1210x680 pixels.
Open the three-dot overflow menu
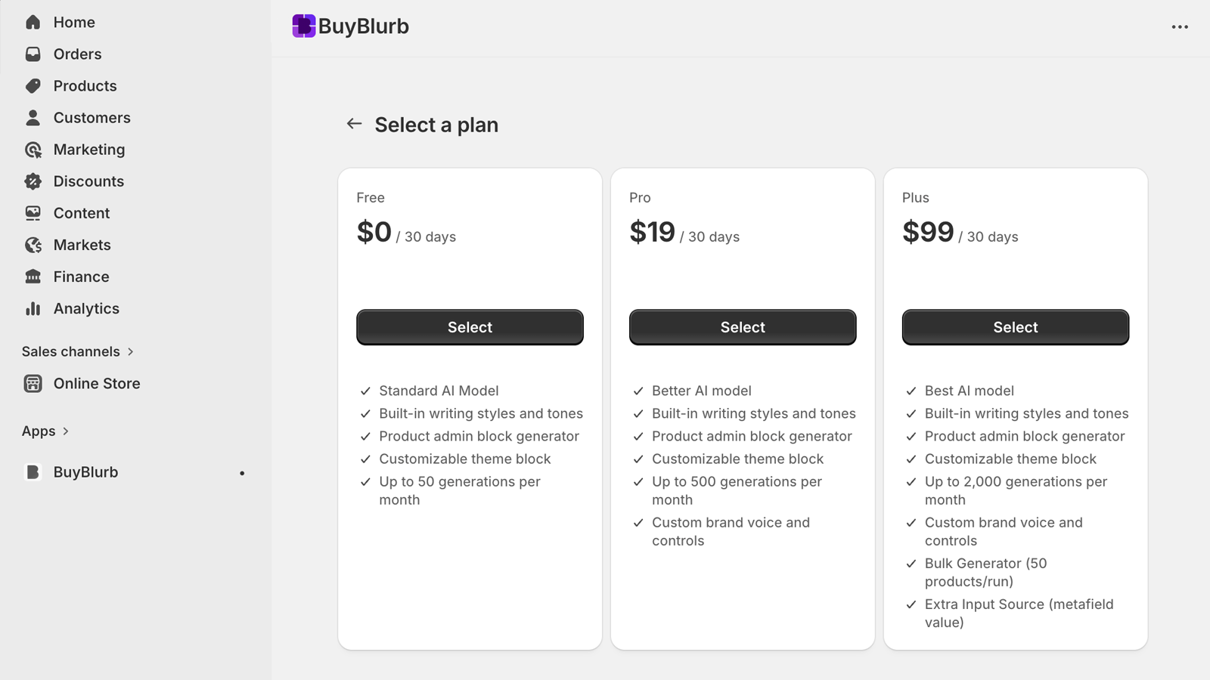coord(1179,27)
